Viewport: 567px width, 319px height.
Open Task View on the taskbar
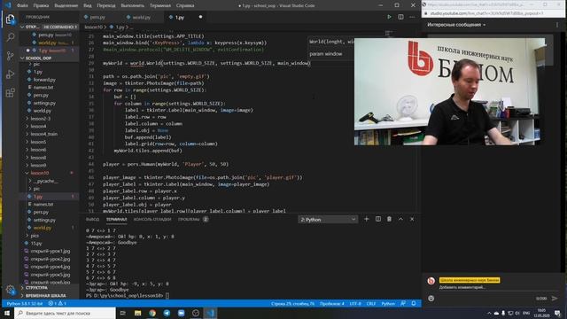tap(122, 313)
